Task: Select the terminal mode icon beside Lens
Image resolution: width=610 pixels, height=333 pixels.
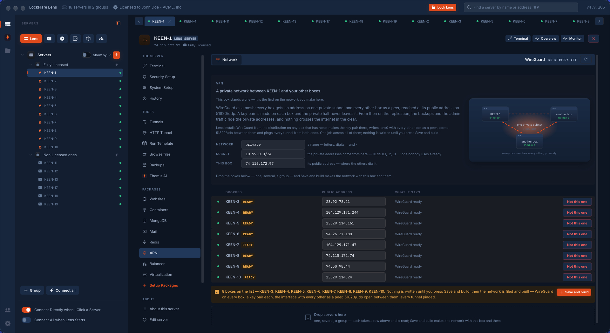Action: (49, 39)
